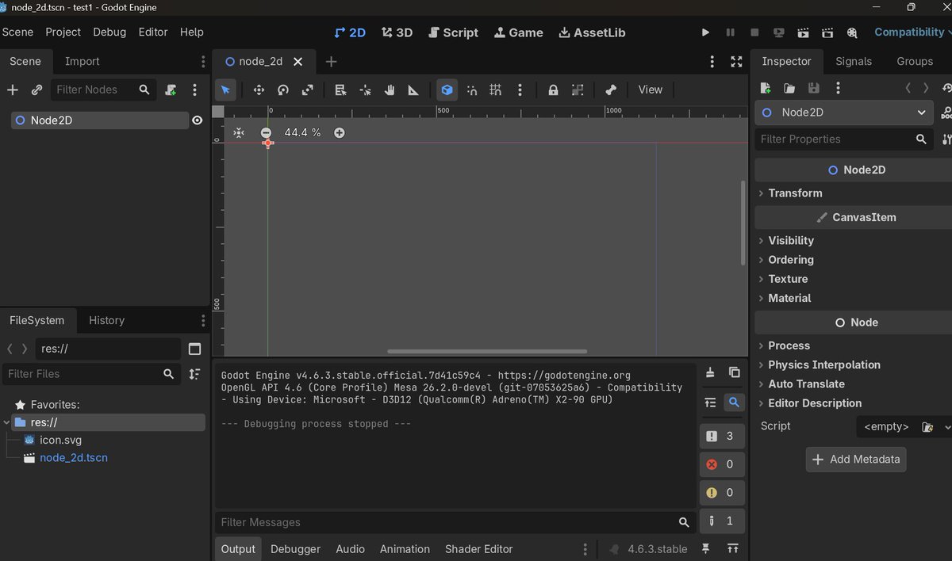Open the Debugger bottom panel
The height and width of the screenshot is (561, 952).
296,549
